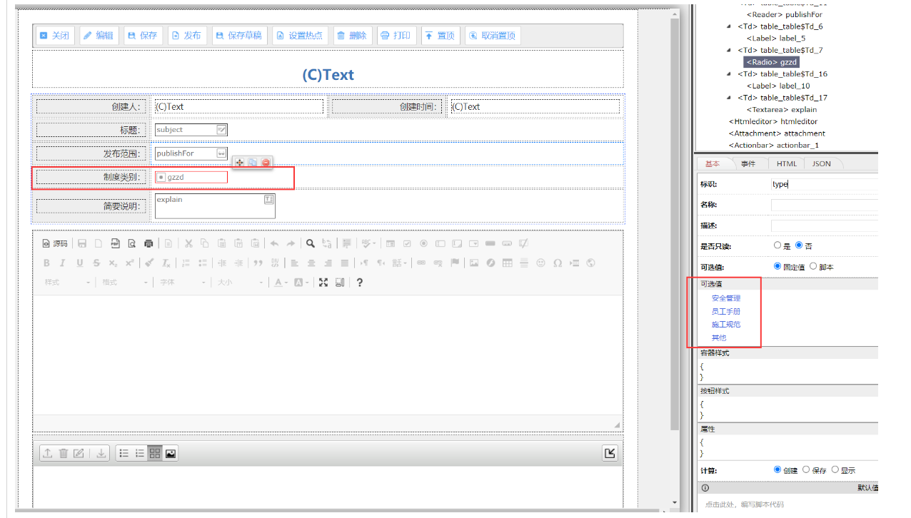The height and width of the screenshot is (518, 911).
Task: Toggle Underline formatting in editor
Action: (x=80, y=263)
